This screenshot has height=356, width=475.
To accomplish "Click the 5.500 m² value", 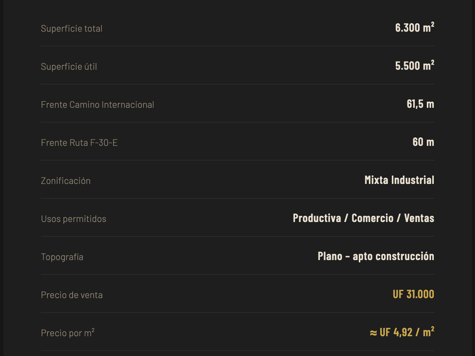I will click(414, 66).
